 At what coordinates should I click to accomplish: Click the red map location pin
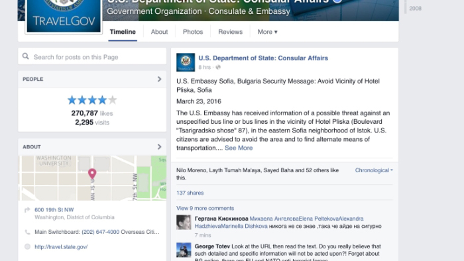pyautogui.click(x=92, y=174)
